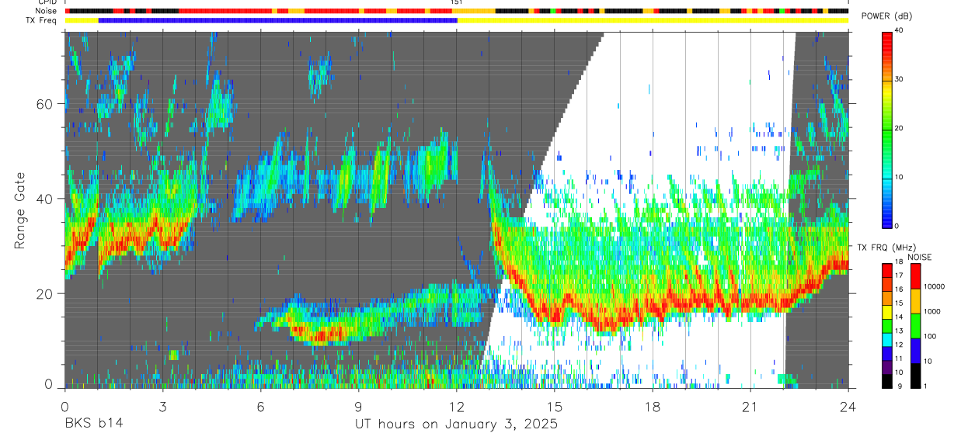Screen dimensions: 954x440
Task: Click the Range Gate axis title
Action: pyautogui.click(x=19, y=211)
